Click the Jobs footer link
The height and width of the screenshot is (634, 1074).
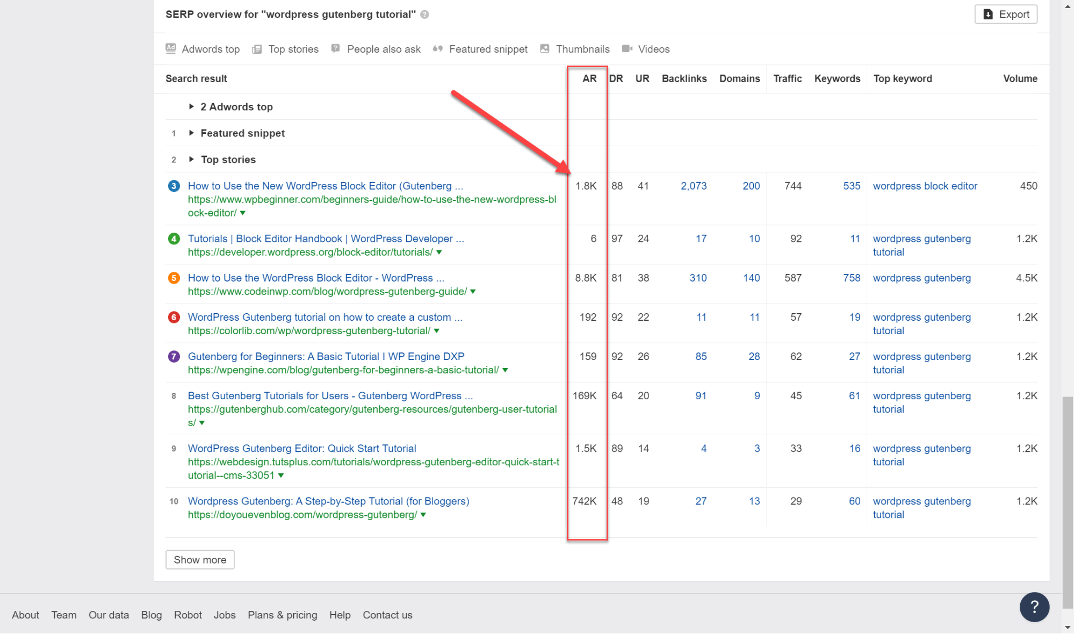coord(225,615)
